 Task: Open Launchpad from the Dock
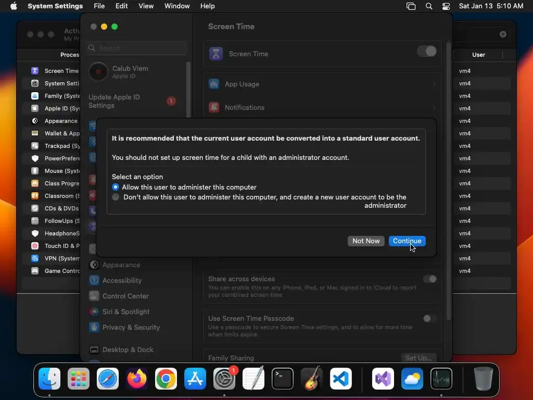(x=79, y=379)
